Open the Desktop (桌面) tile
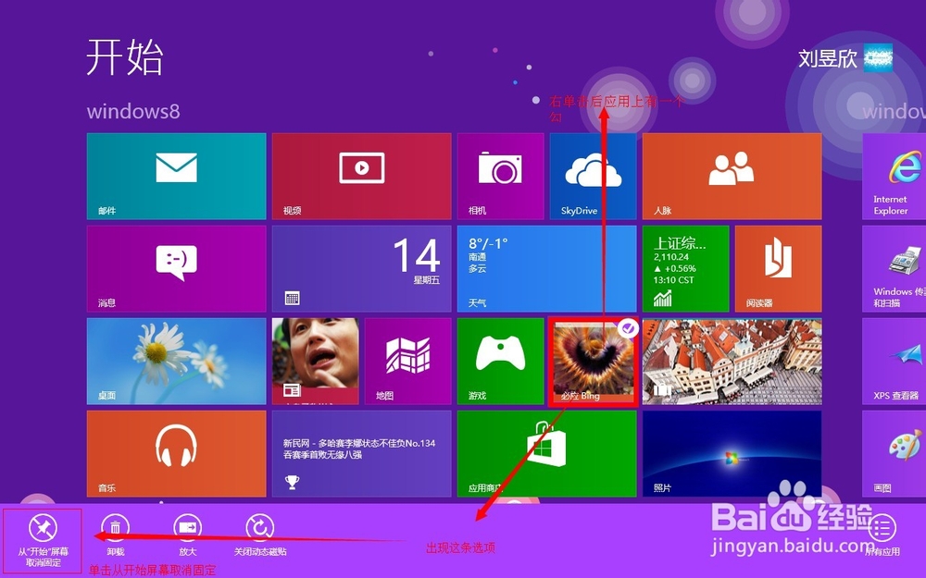Image resolution: width=926 pixels, height=578 pixels. click(176, 362)
